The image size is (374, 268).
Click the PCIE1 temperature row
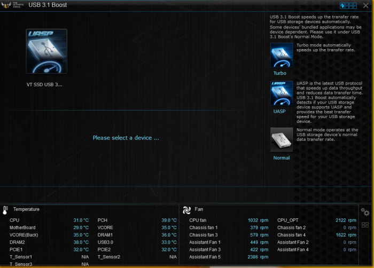point(49,250)
